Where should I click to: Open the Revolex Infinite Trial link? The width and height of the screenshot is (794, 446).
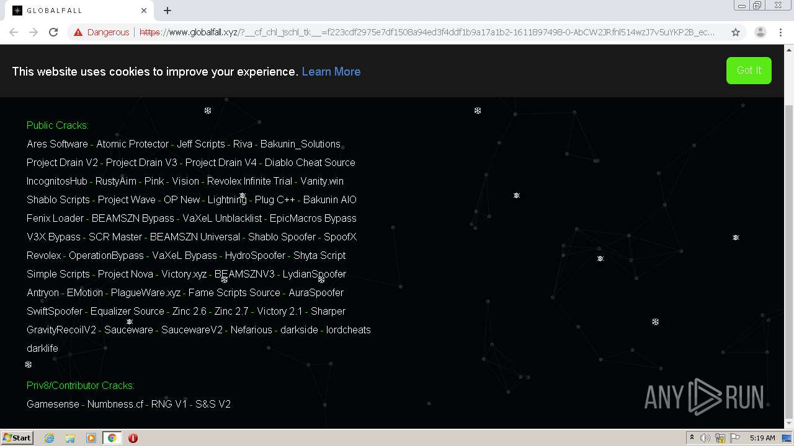(249, 181)
